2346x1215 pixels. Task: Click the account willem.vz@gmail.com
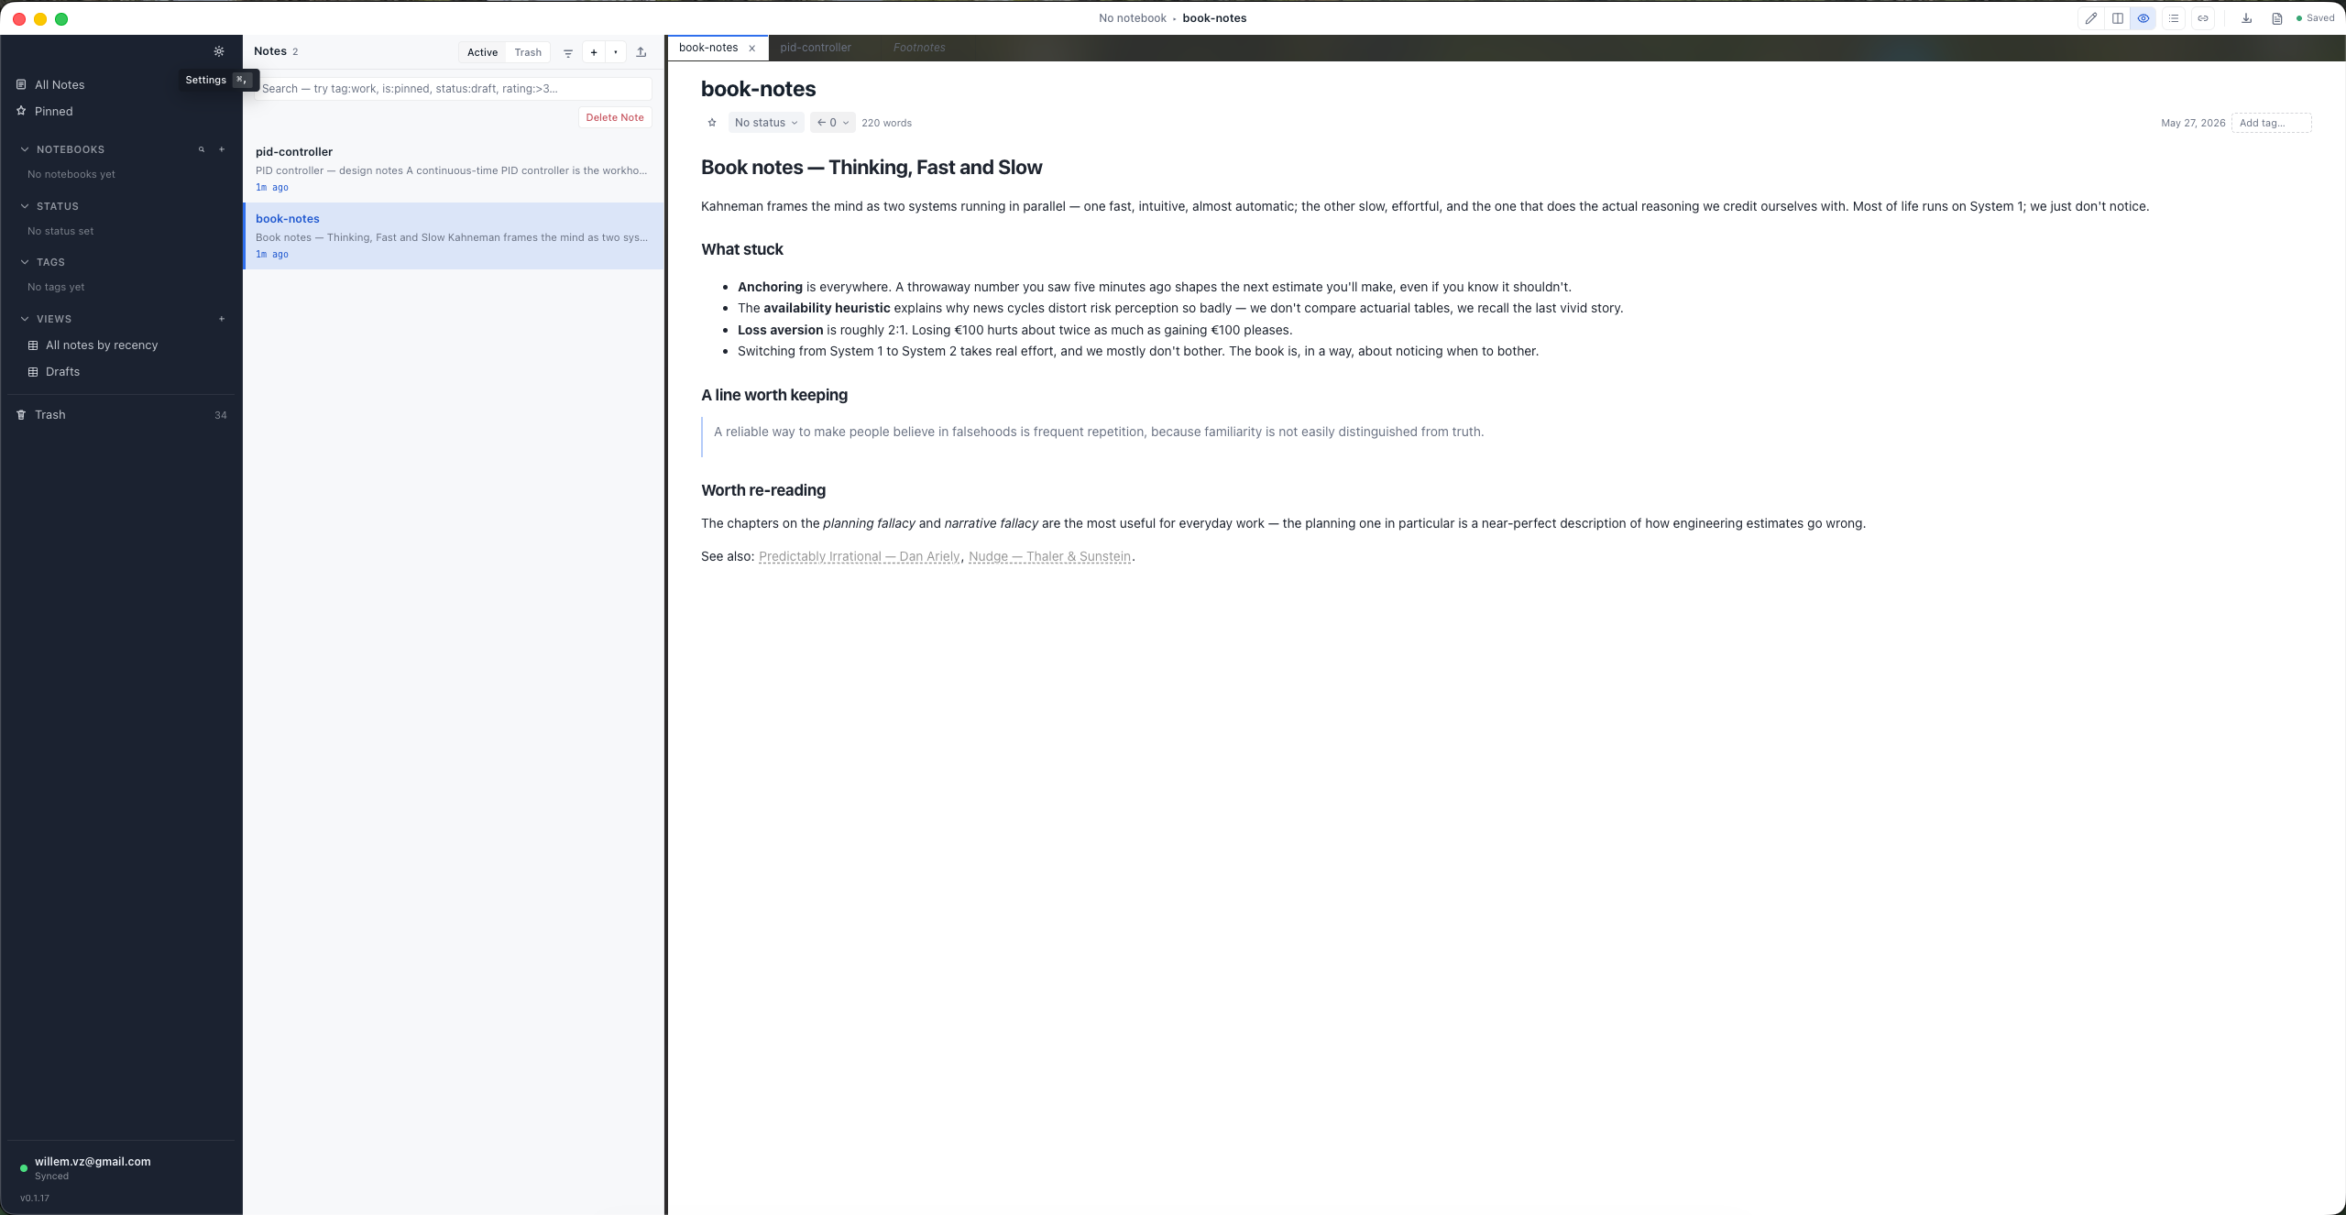click(93, 1161)
